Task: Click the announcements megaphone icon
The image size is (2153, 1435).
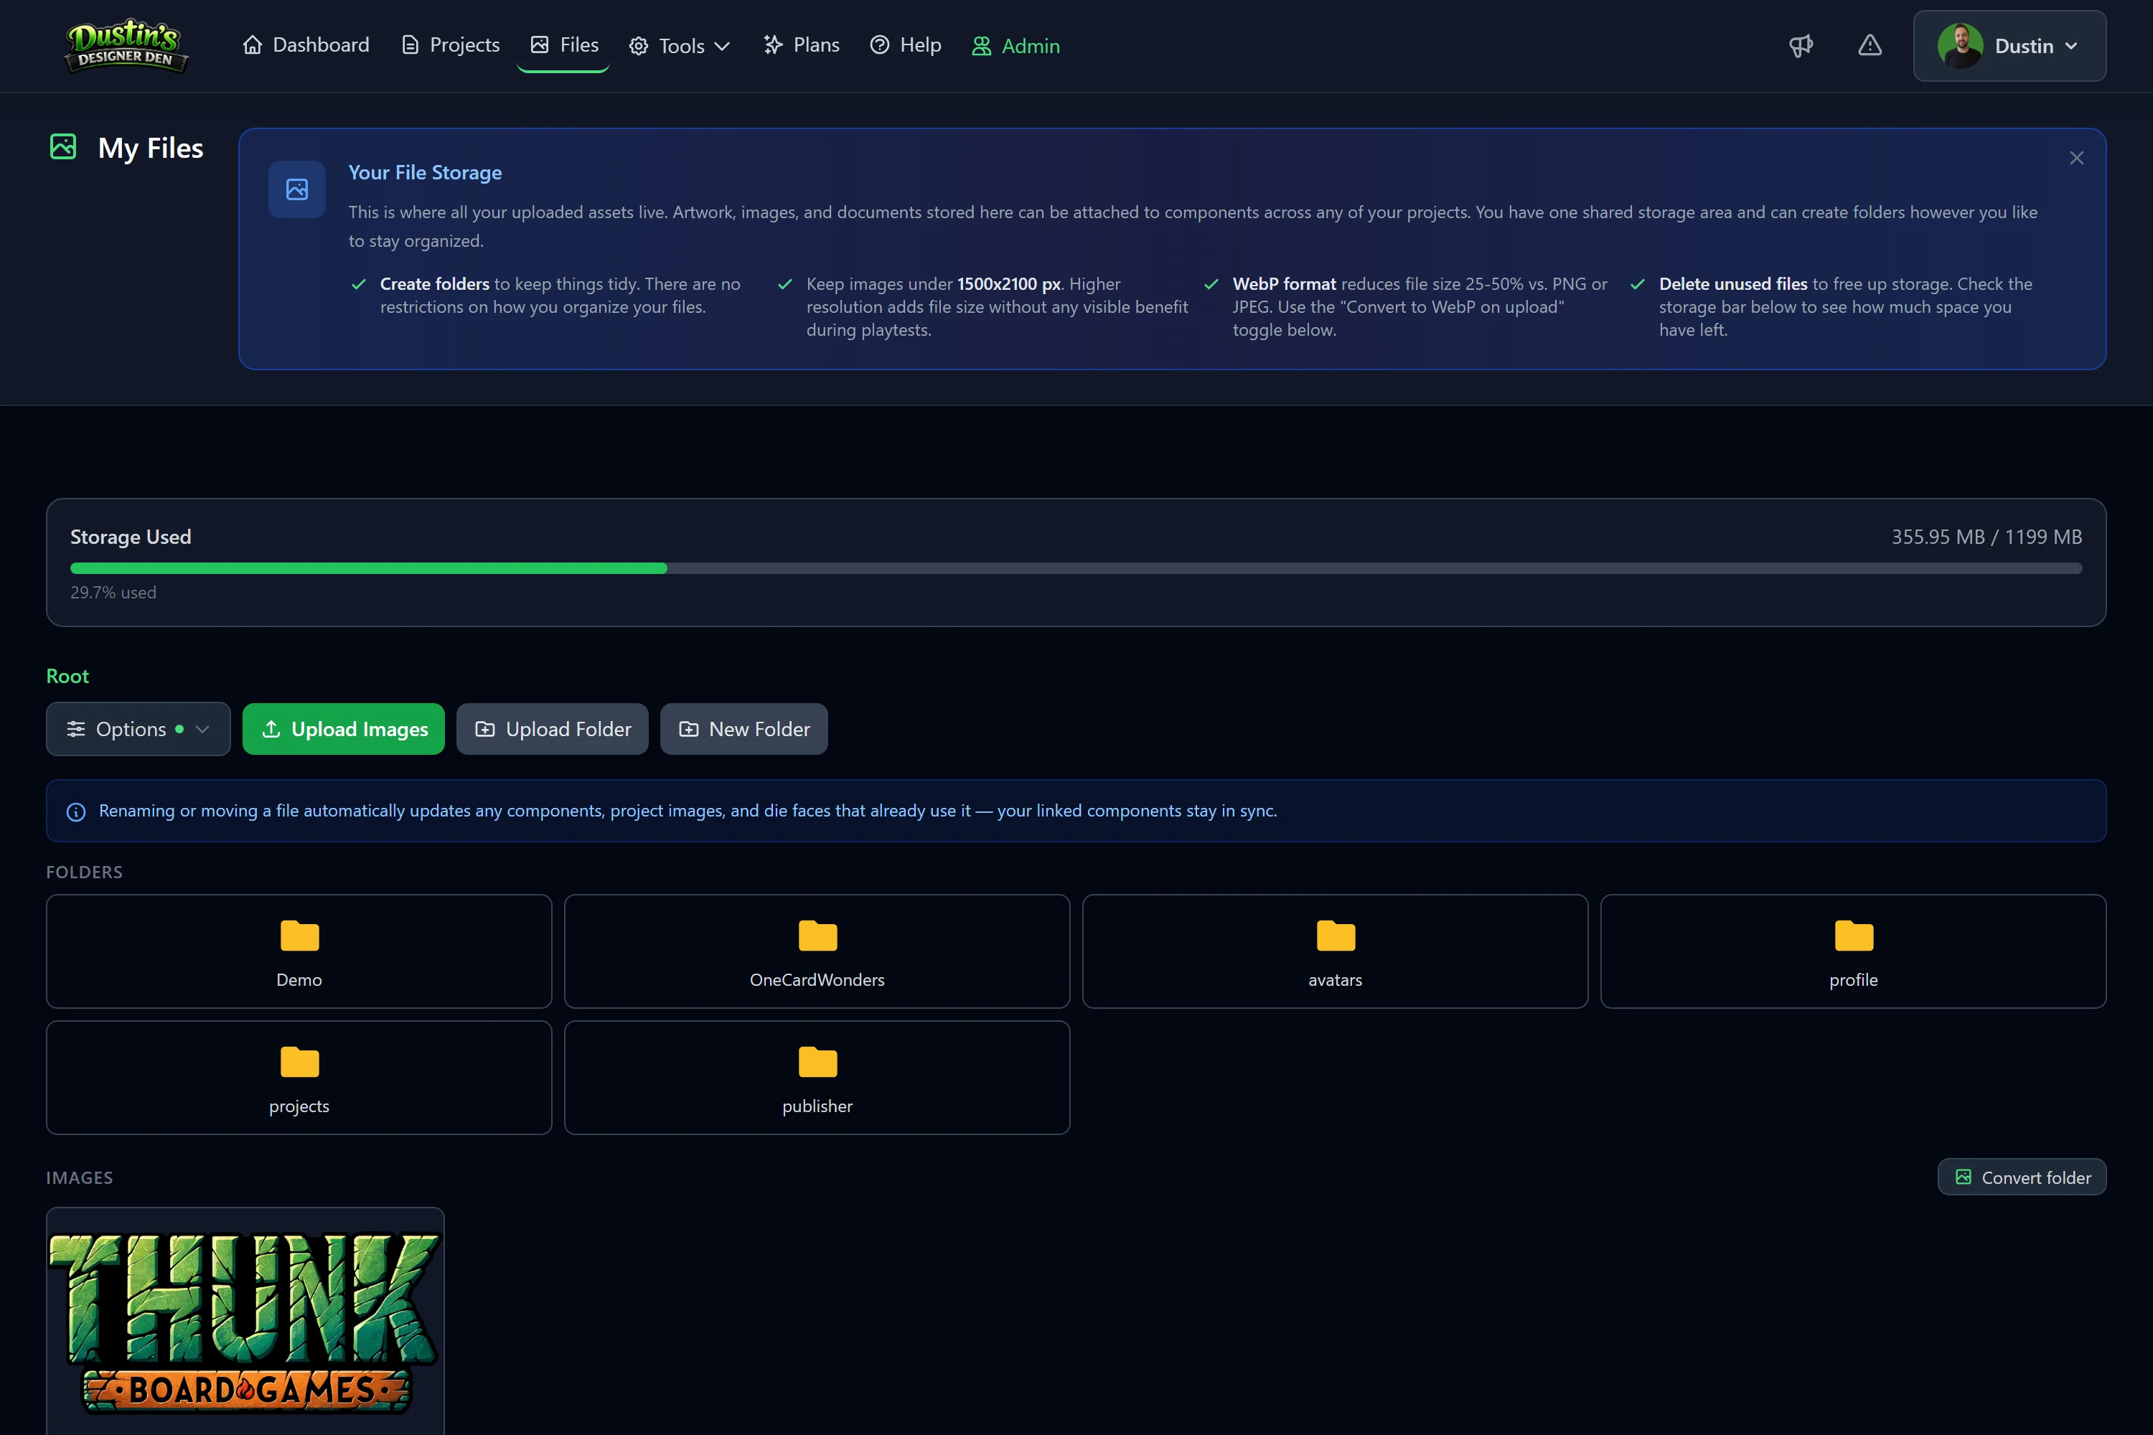Action: coord(1801,46)
